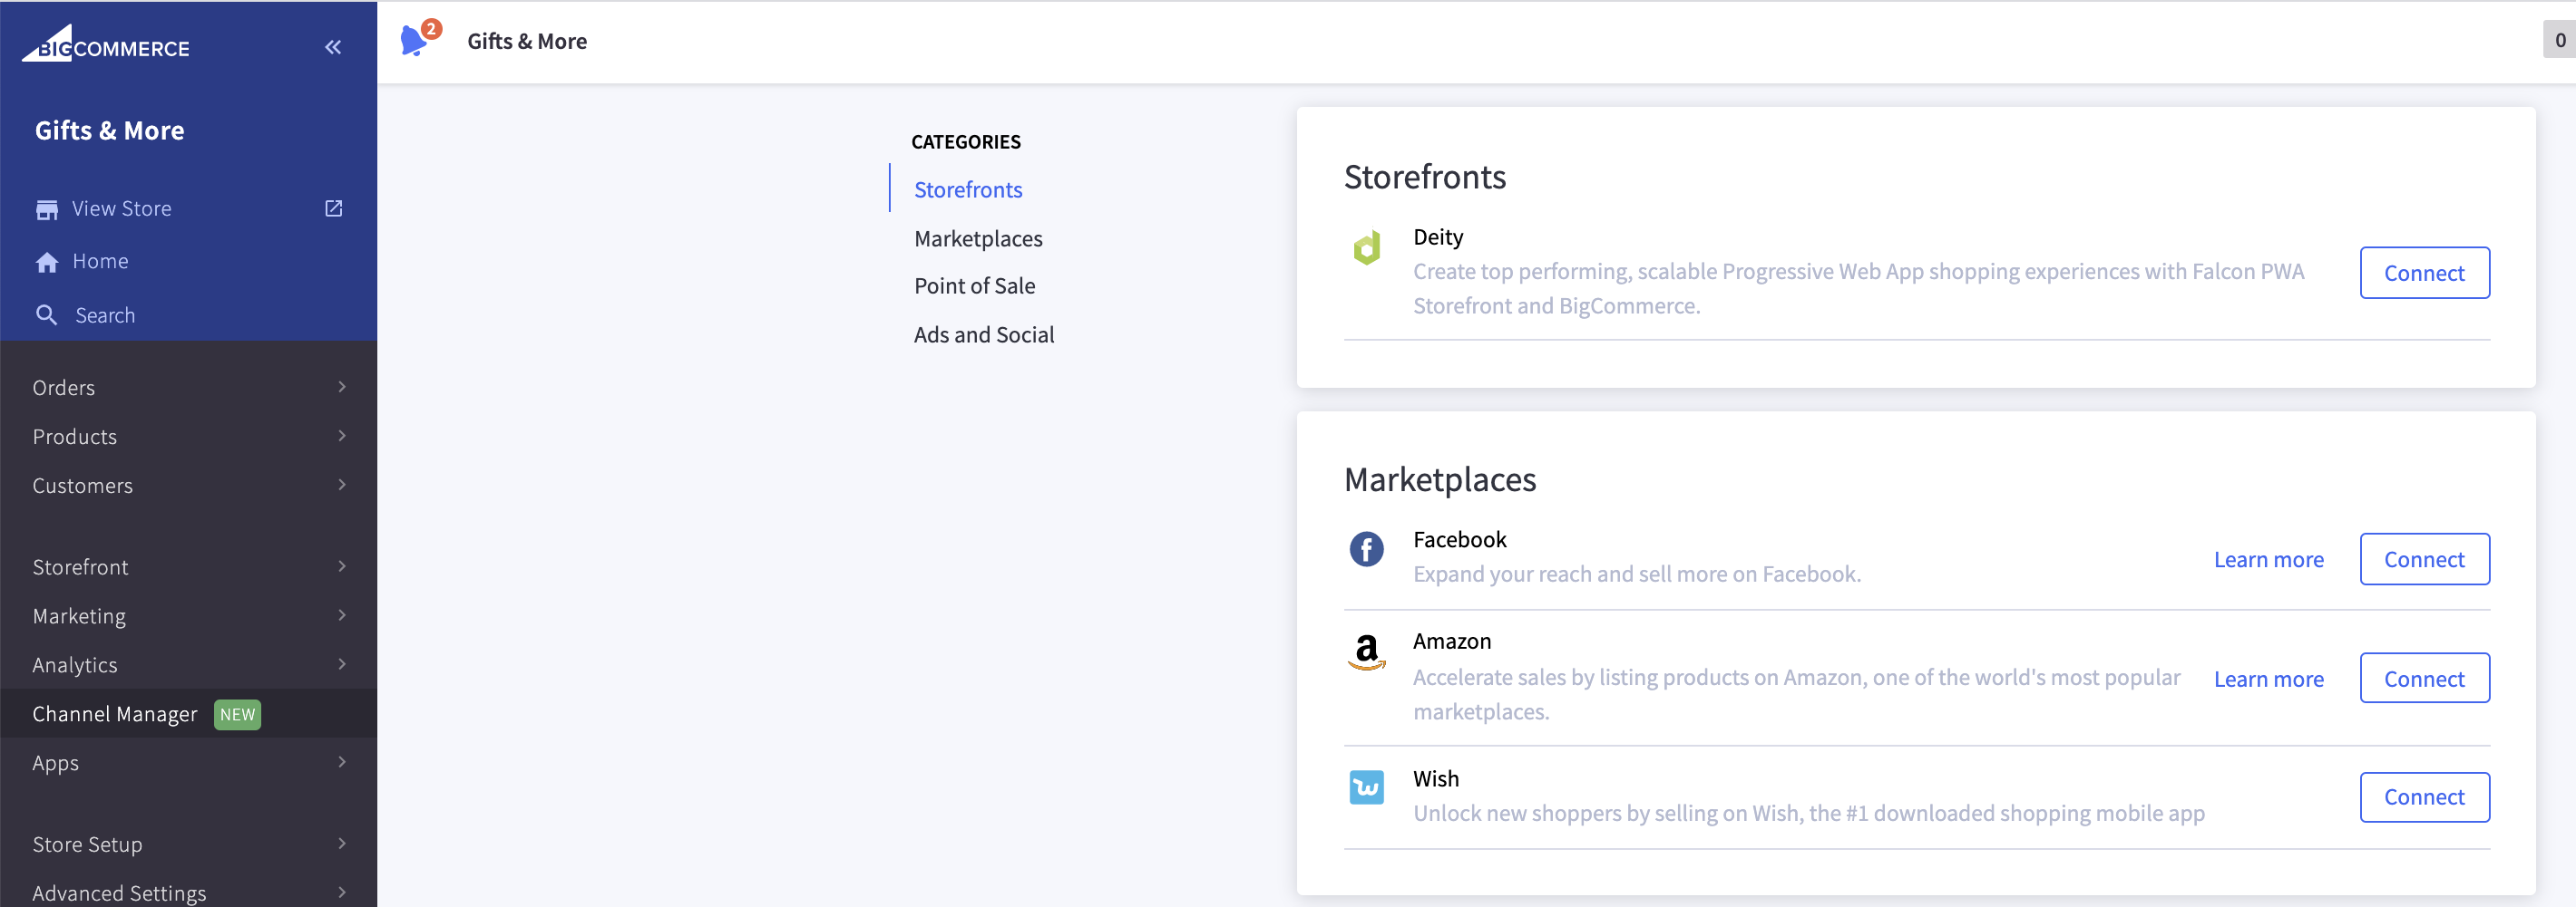Select Point of Sale category
2576x907 pixels.
click(x=974, y=285)
